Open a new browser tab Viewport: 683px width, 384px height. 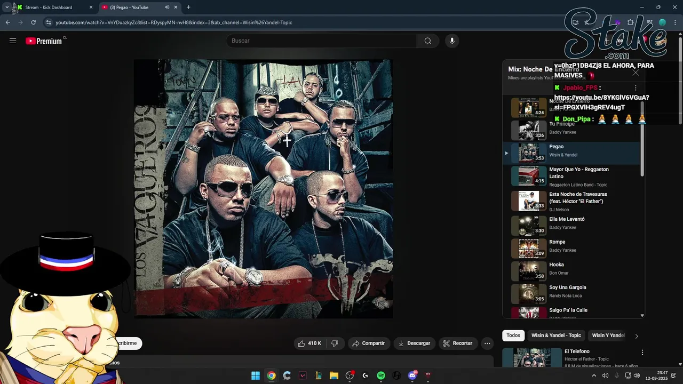pyautogui.click(x=188, y=7)
